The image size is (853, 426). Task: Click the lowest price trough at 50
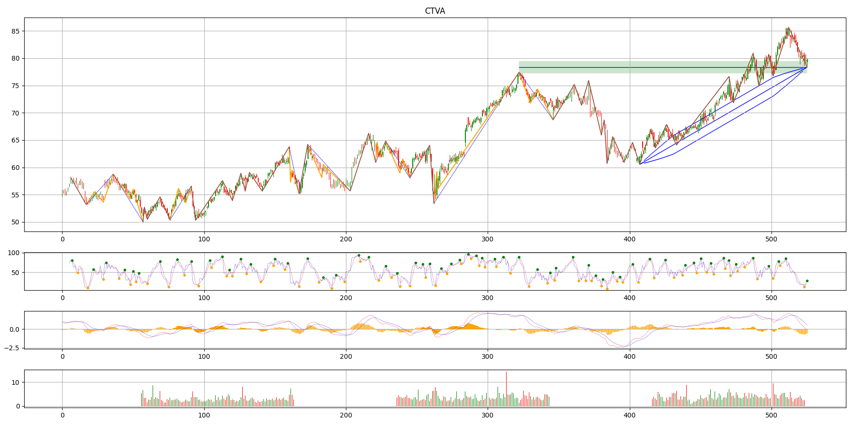tap(143, 222)
